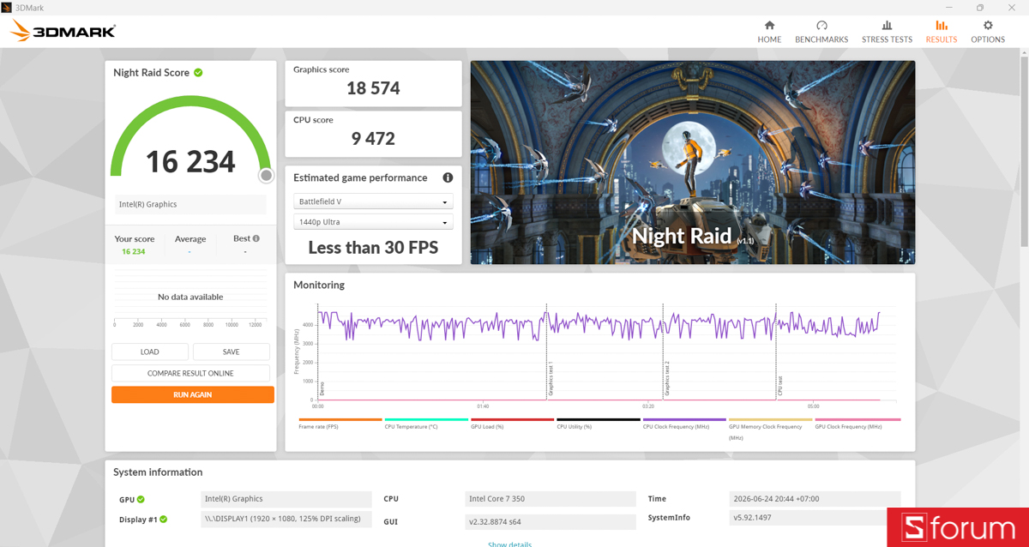Click the Show details link
Screen dimensions: 1029x547
[509, 544]
